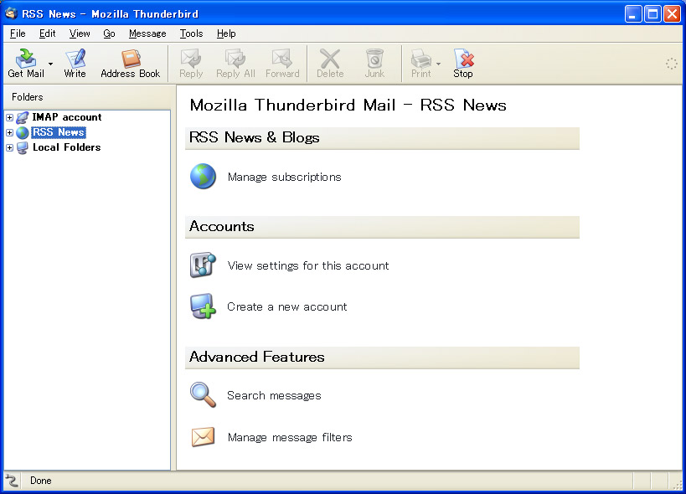
Task: Open a new message with Write
Action: coord(75,64)
